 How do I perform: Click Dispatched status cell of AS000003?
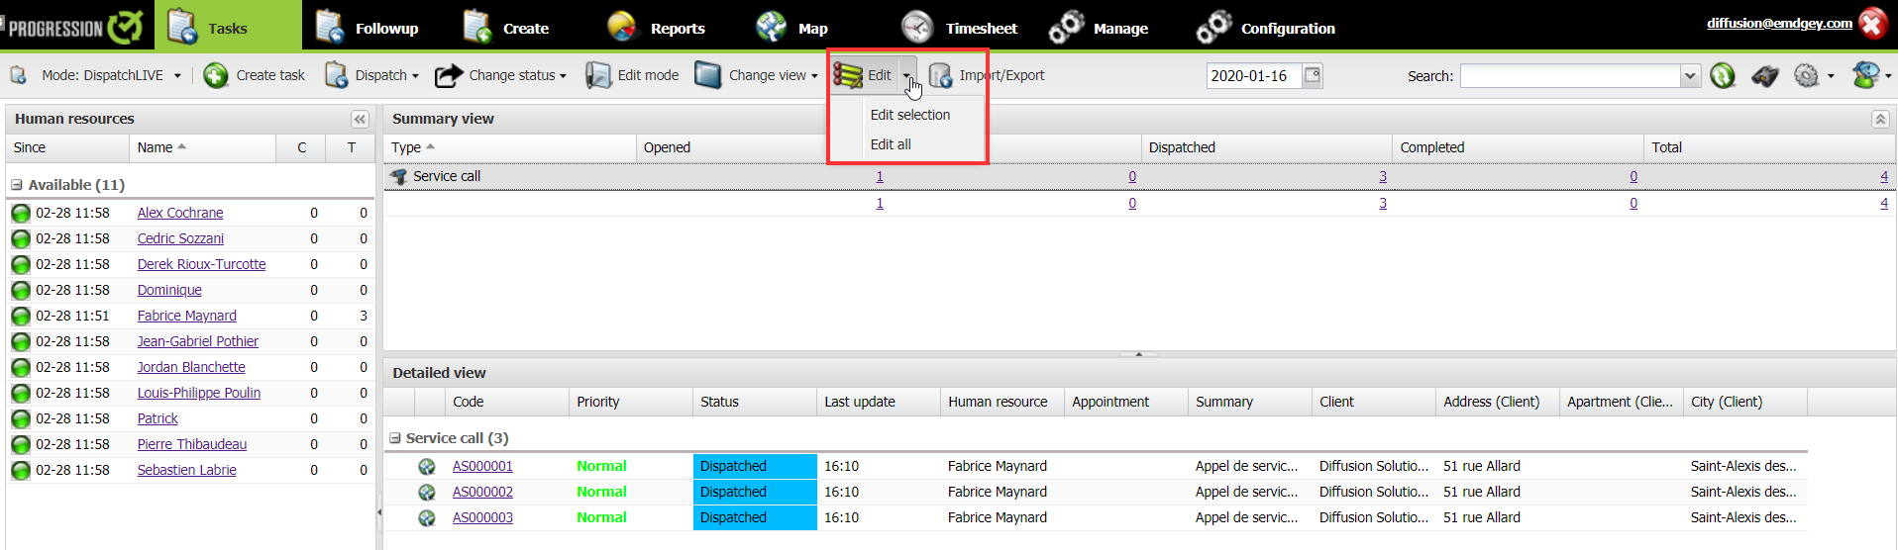point(755,517)
